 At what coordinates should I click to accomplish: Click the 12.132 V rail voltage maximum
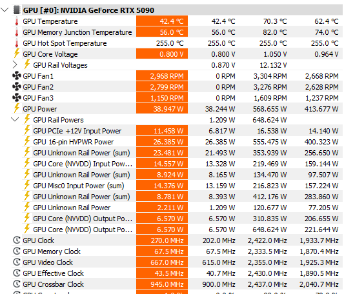273,65
